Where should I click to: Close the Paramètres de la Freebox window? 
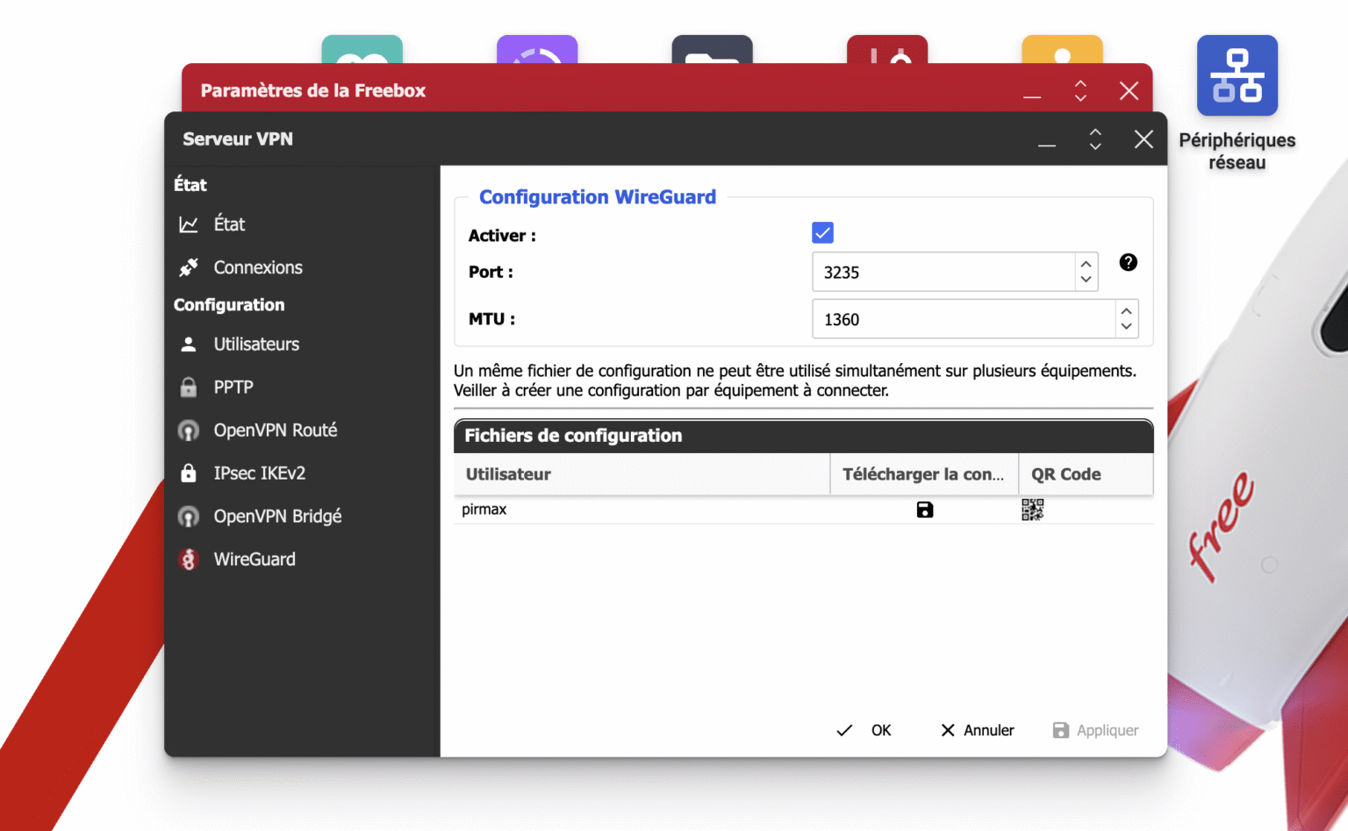point(1129,90)
